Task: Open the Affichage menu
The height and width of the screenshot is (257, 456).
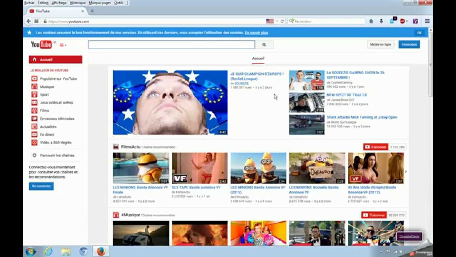Action: coord(59,3)
